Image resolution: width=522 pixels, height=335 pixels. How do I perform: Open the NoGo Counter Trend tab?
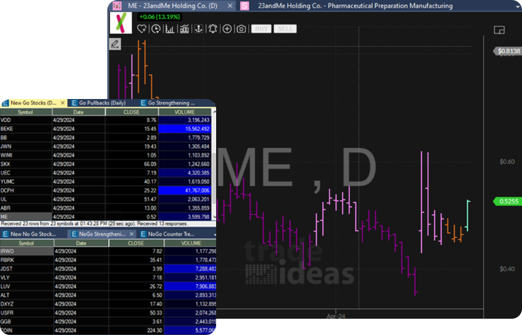(171, 234)
